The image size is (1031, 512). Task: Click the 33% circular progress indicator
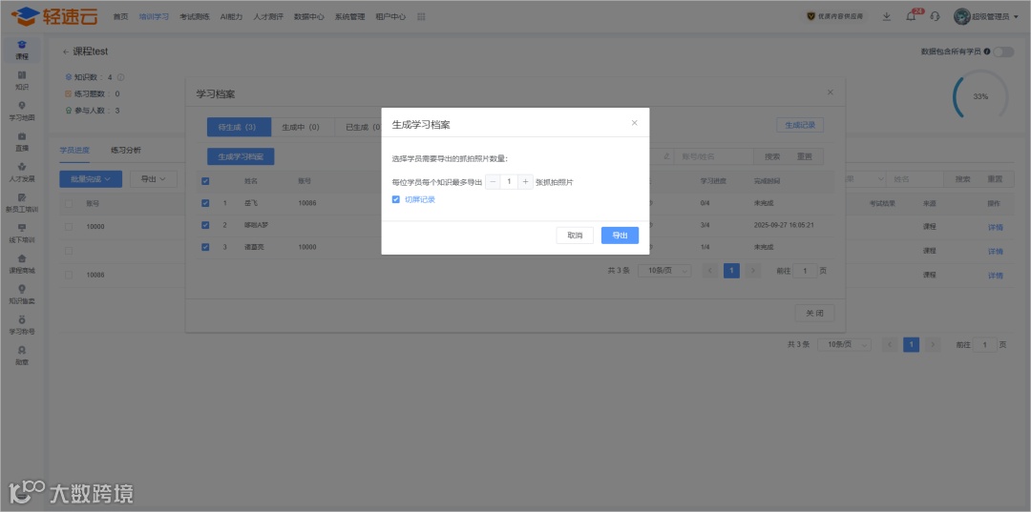coord(979,96)
